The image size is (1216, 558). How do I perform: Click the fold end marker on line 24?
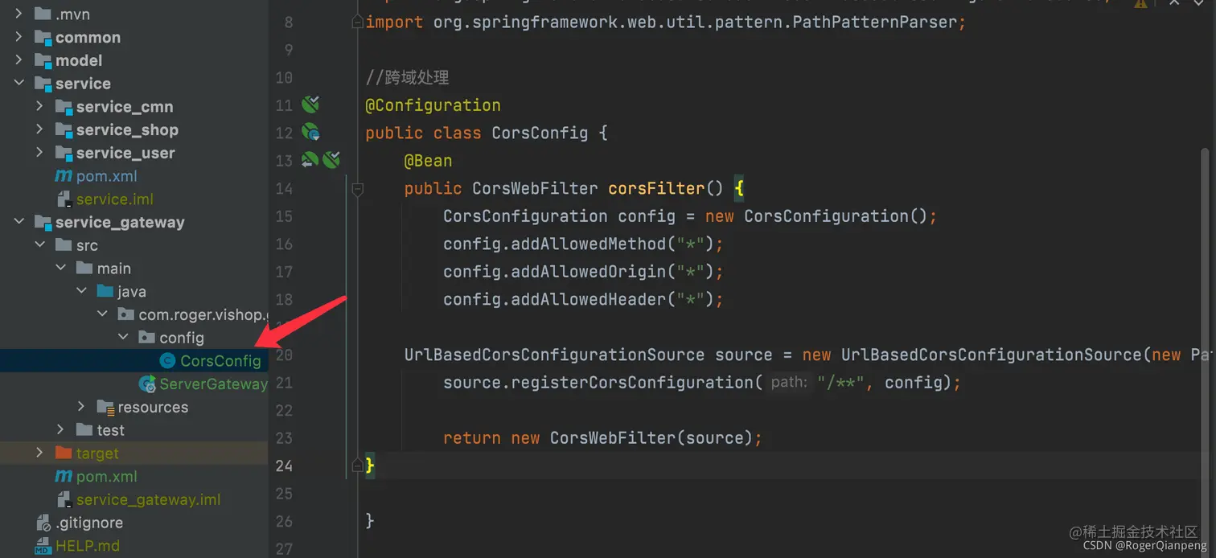(358, 466)
